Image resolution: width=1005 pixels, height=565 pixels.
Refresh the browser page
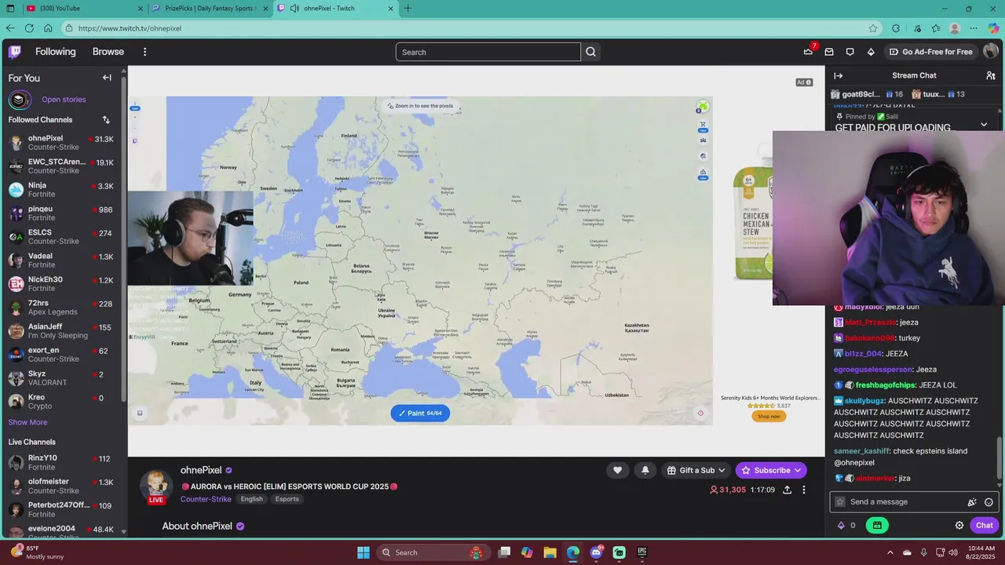[29, 28]
